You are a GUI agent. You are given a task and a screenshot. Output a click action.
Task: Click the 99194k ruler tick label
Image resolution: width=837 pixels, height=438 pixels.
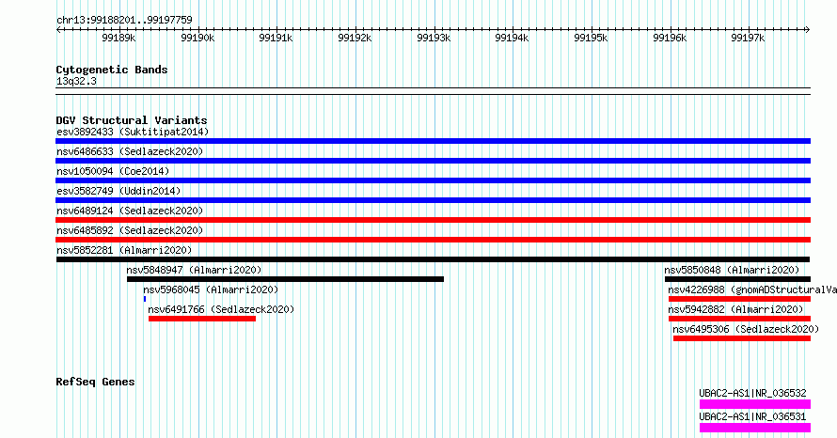[512, 38]
